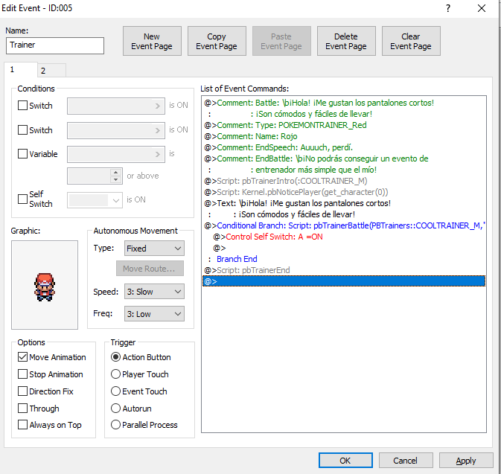Choose the Parallel Process trigger
Screen dimensions: 501x474
pyautogui.click(x=115, y=425)
